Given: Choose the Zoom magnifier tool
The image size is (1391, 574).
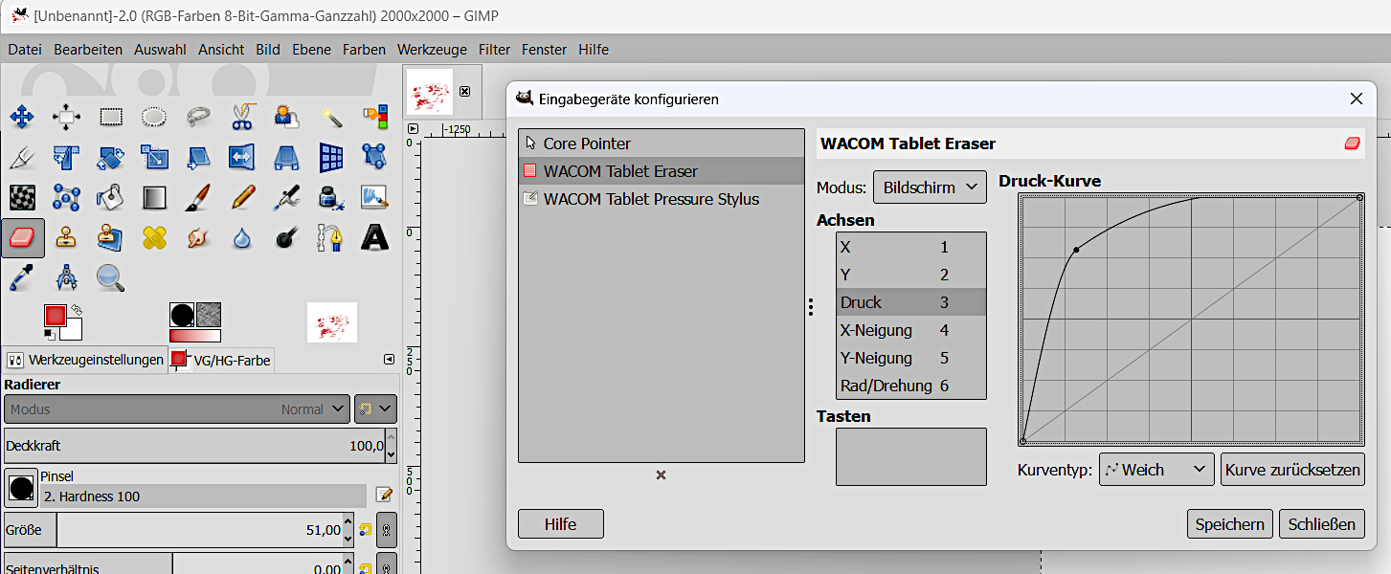Looking at the screenshot, I should pos(111,278).
